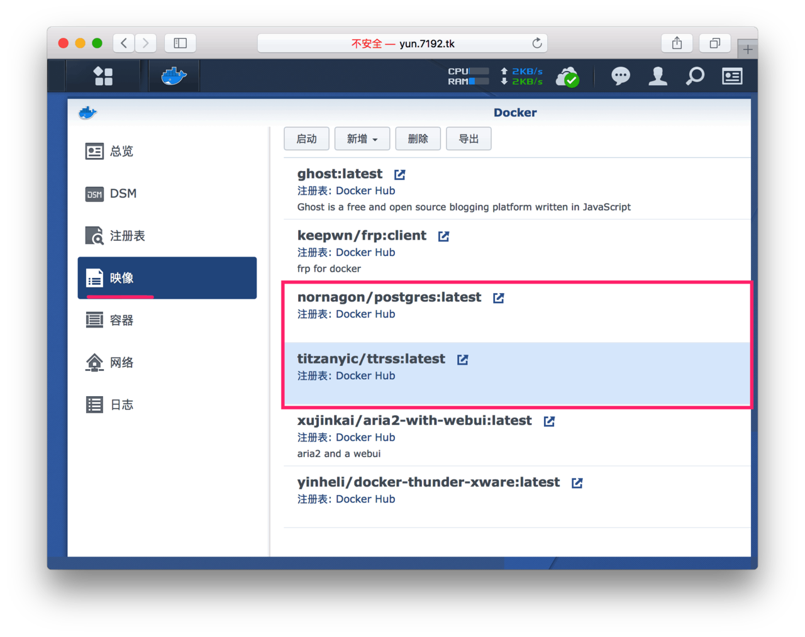The width and height of the screenshot is (805, 637).
Task: Click Docker Hub link under titzanyic/ttrss:latest
Action: tap(365, 375)
